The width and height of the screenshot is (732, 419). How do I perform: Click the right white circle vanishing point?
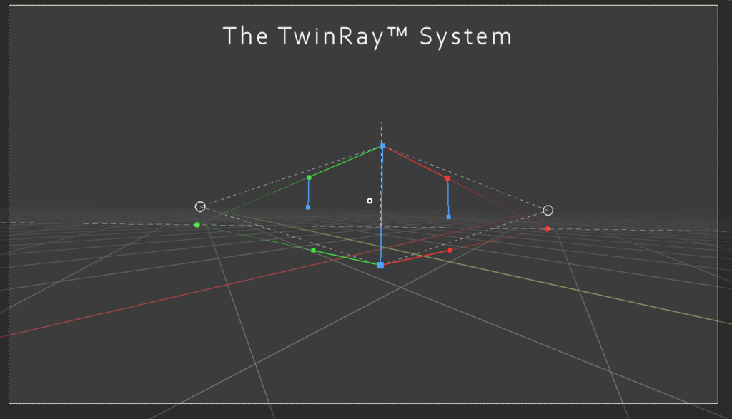point(548,210)
